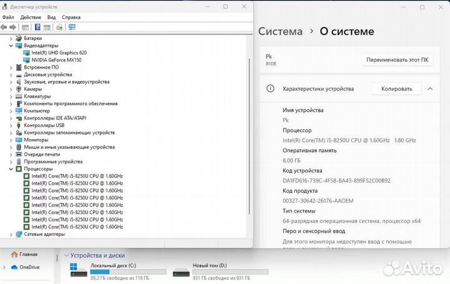Viewport: 450px width, 284px height.
Task: Click the Звуковые, игровые и видеоустройства icon
Action: click(x=19, y=82)
